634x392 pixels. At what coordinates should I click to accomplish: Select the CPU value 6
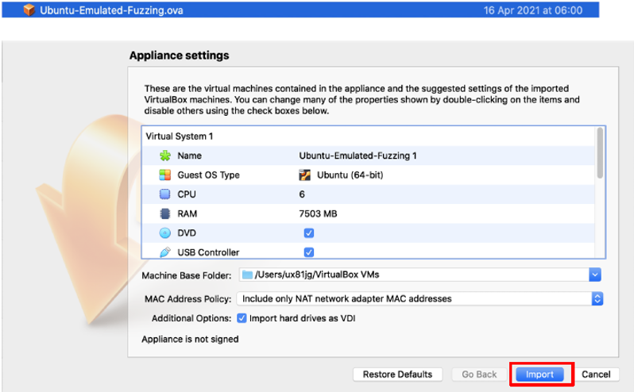pos(302,194)
